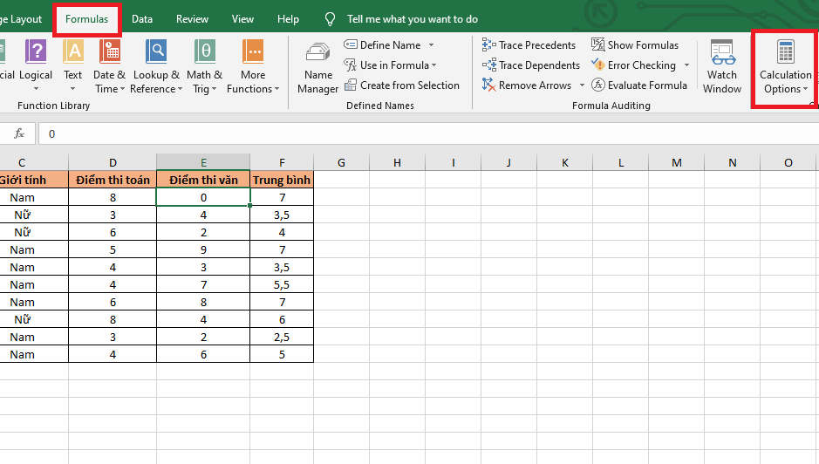
Task: Expand the More Functions dropdown
Action: (253, 66)
